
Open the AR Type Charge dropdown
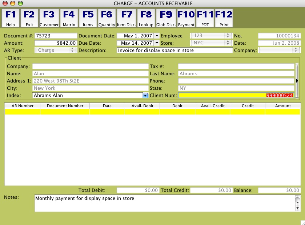(56, 50)
